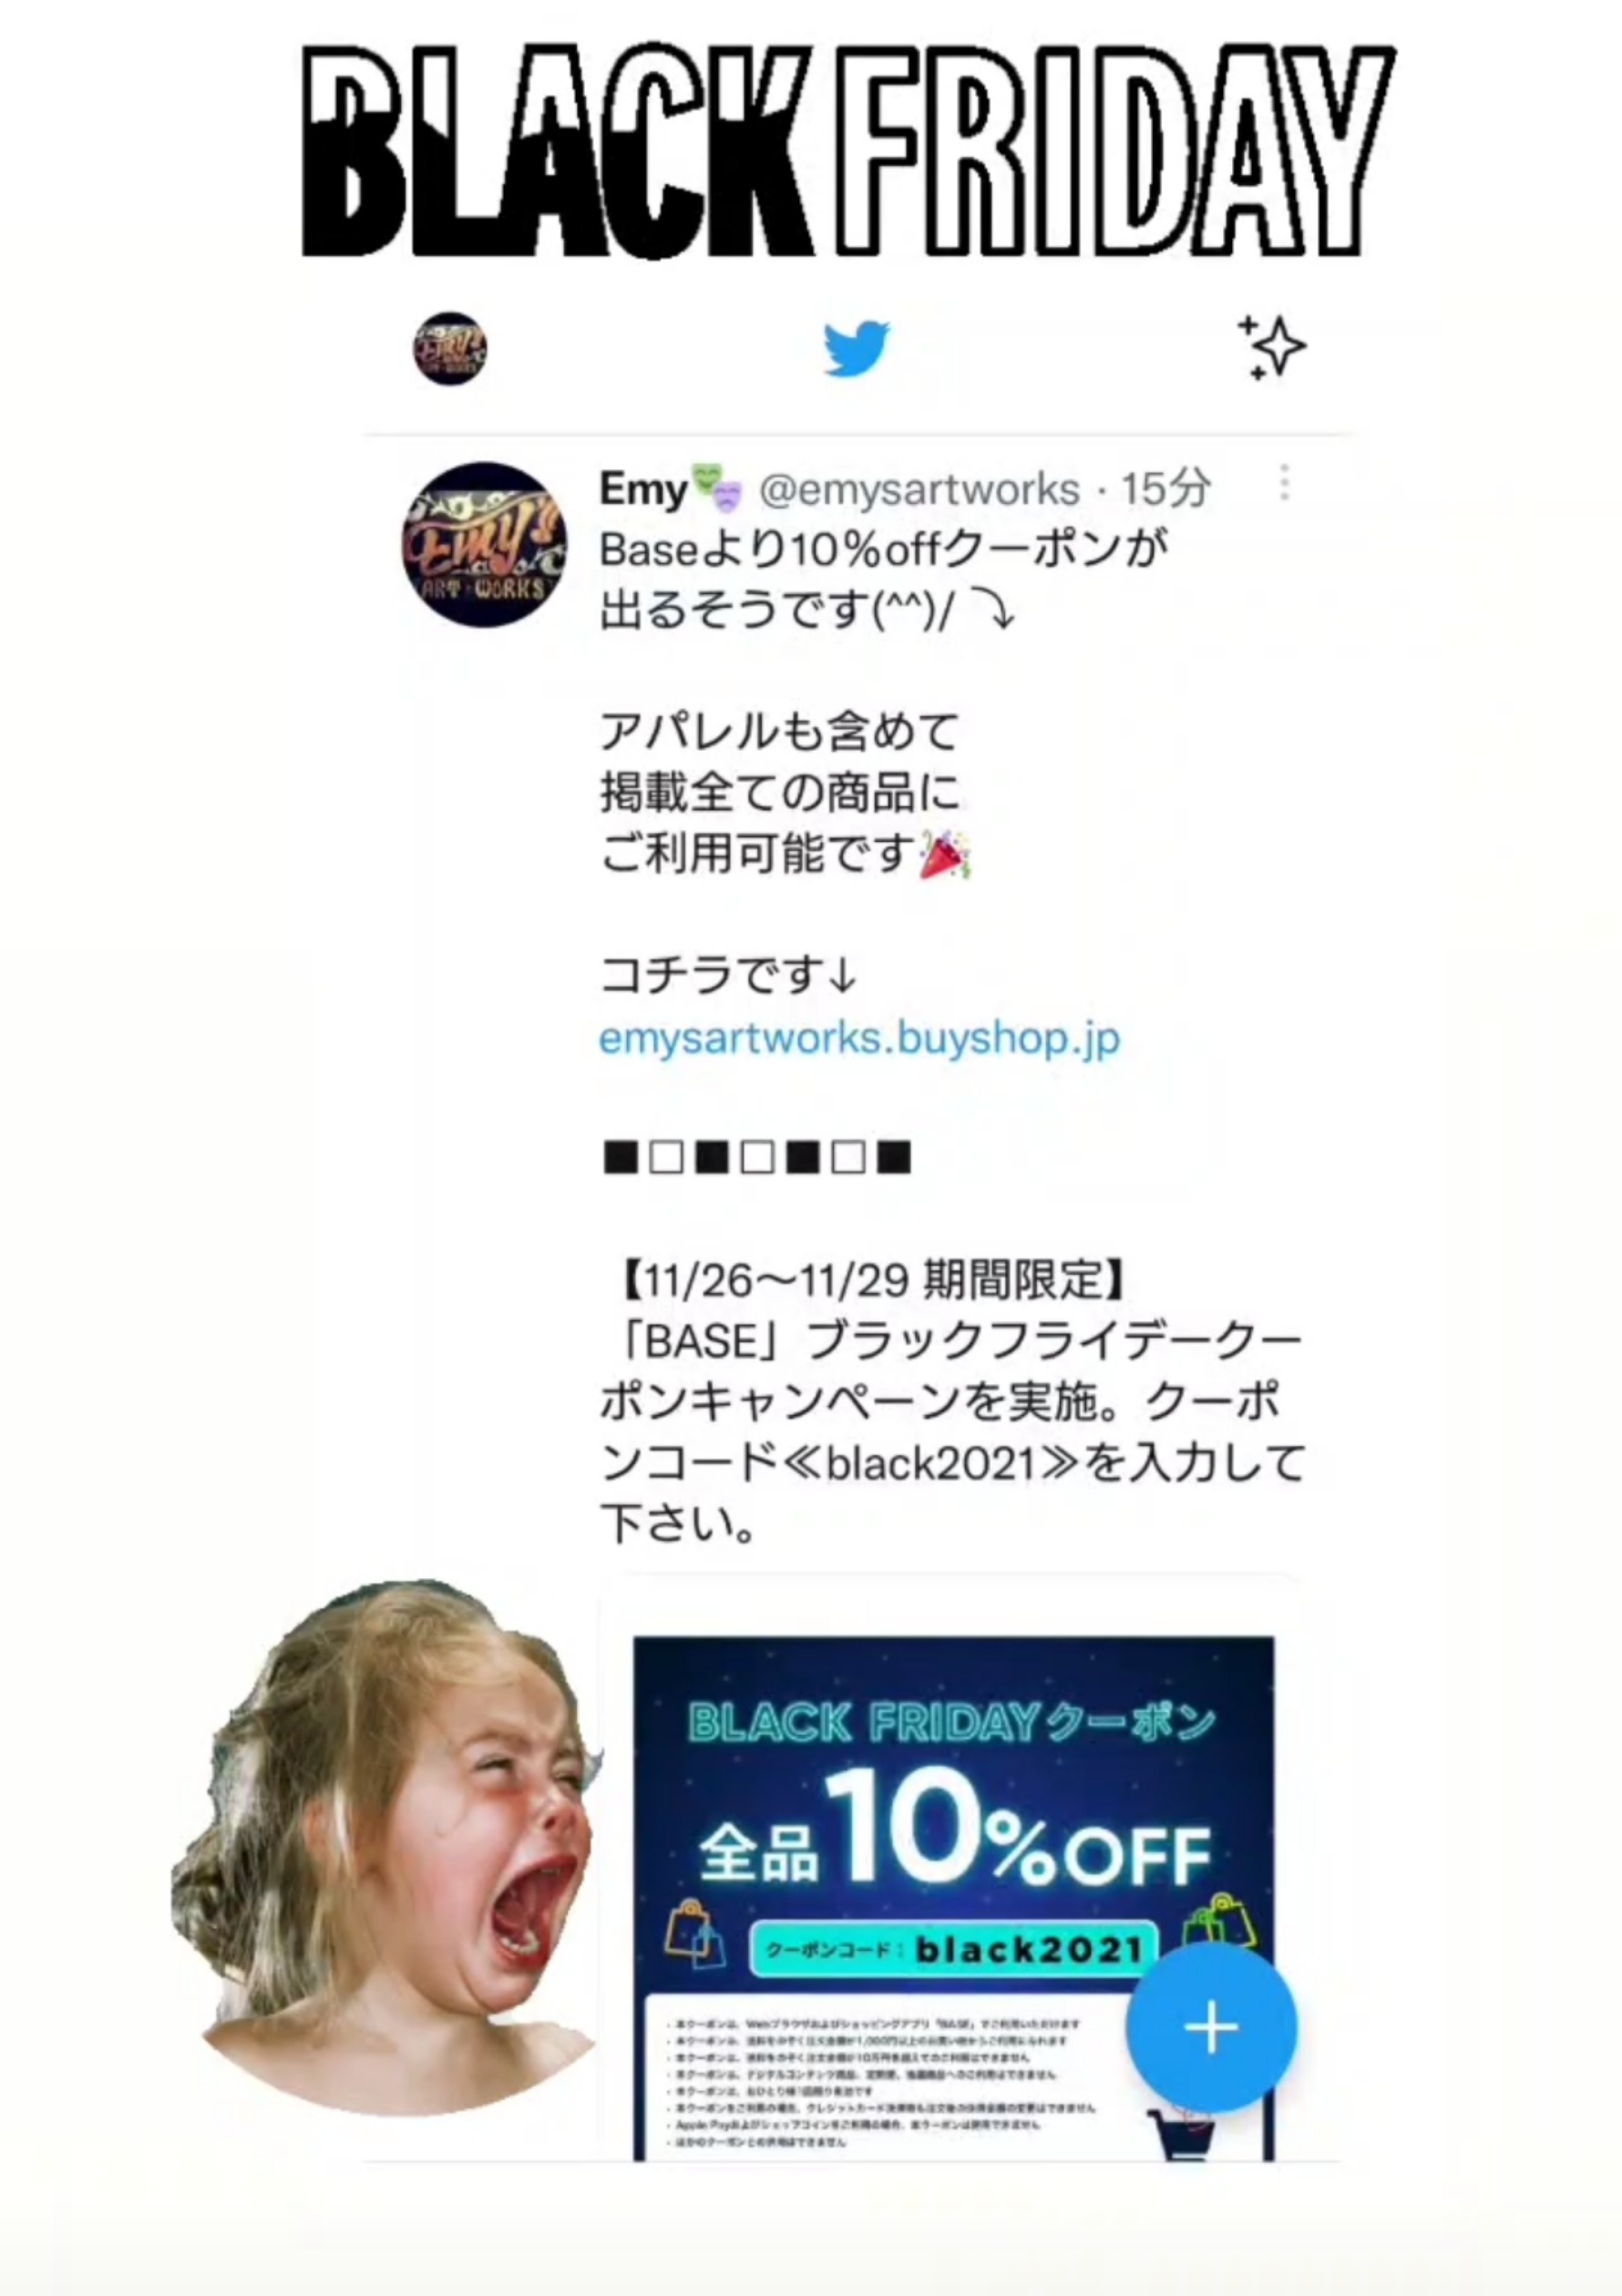Open tweet options three-dot menu

tap(1284, 483)
